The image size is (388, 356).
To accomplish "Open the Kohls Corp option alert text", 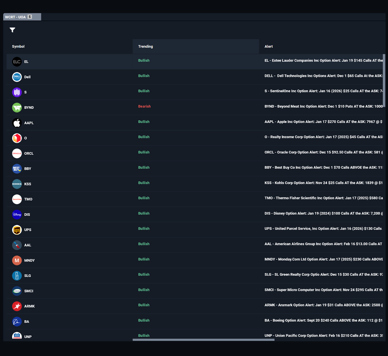I will pos(323,183).
